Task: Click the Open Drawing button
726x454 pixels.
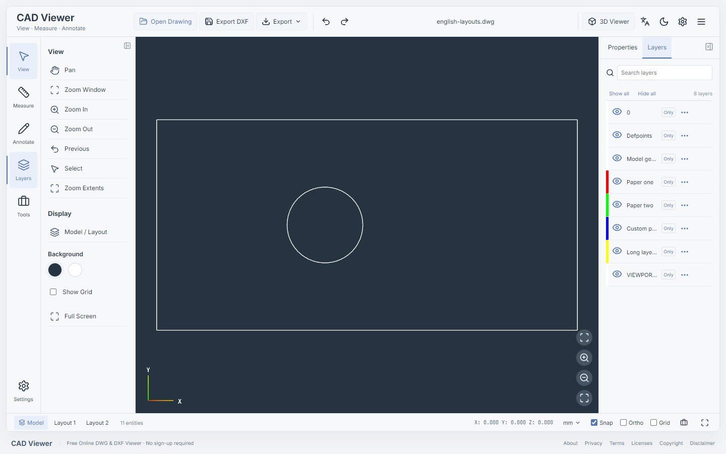Action: point(165,22)
